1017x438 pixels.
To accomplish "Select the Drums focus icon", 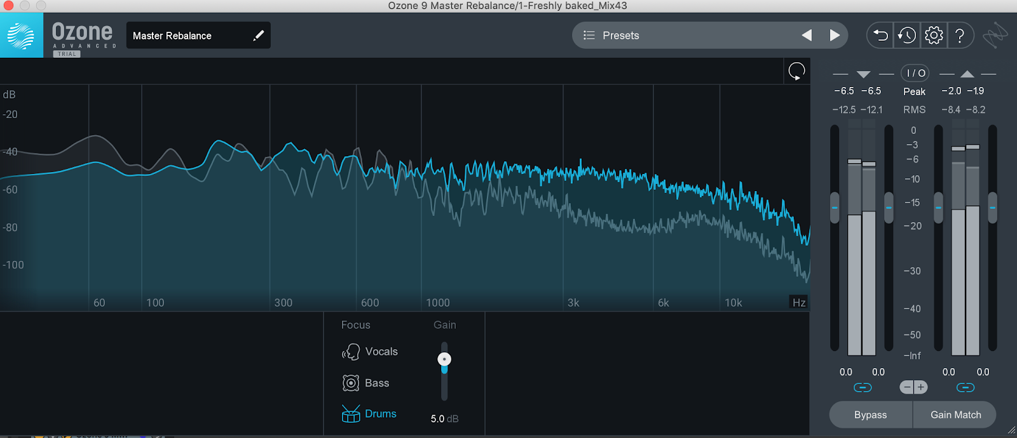I will [x=351, y=414].
